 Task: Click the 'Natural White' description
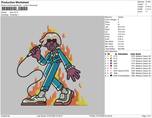[124, 71]
